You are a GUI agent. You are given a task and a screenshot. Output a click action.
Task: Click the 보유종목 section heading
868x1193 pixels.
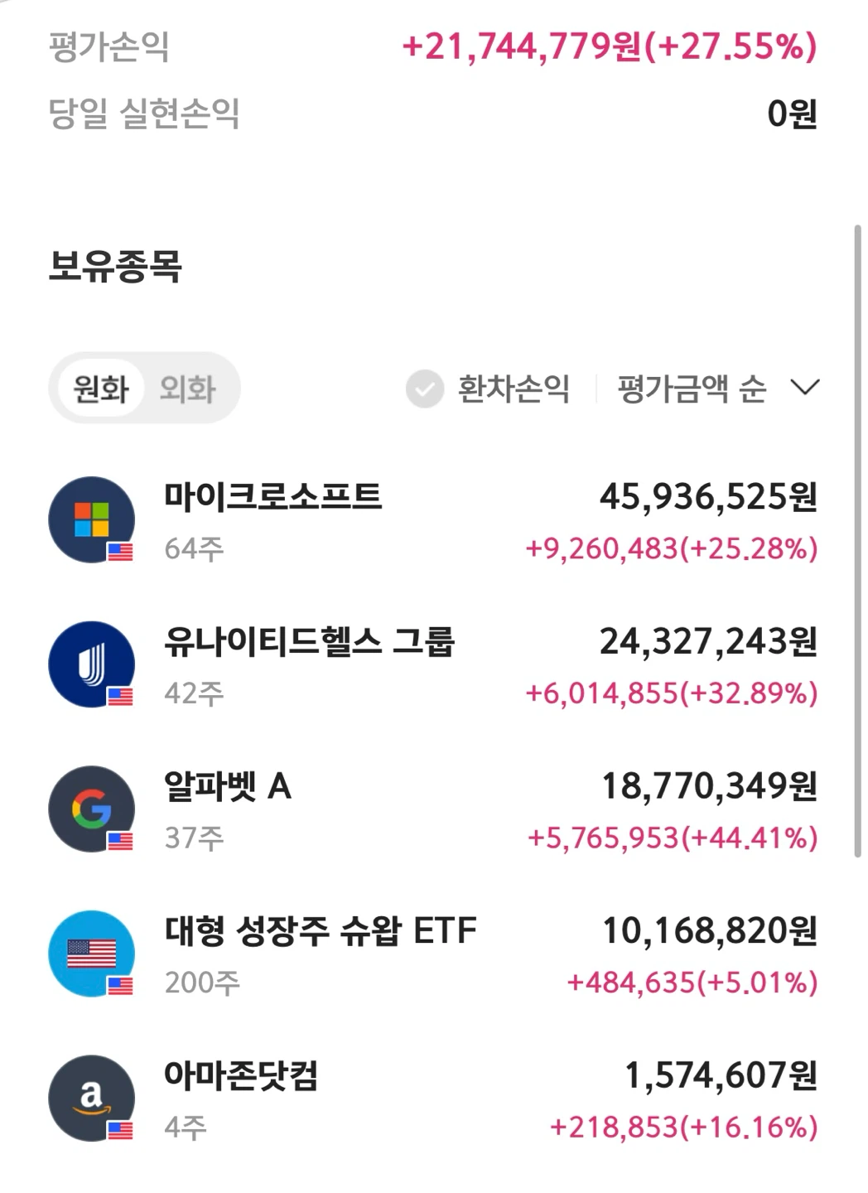tap(115, 267)
